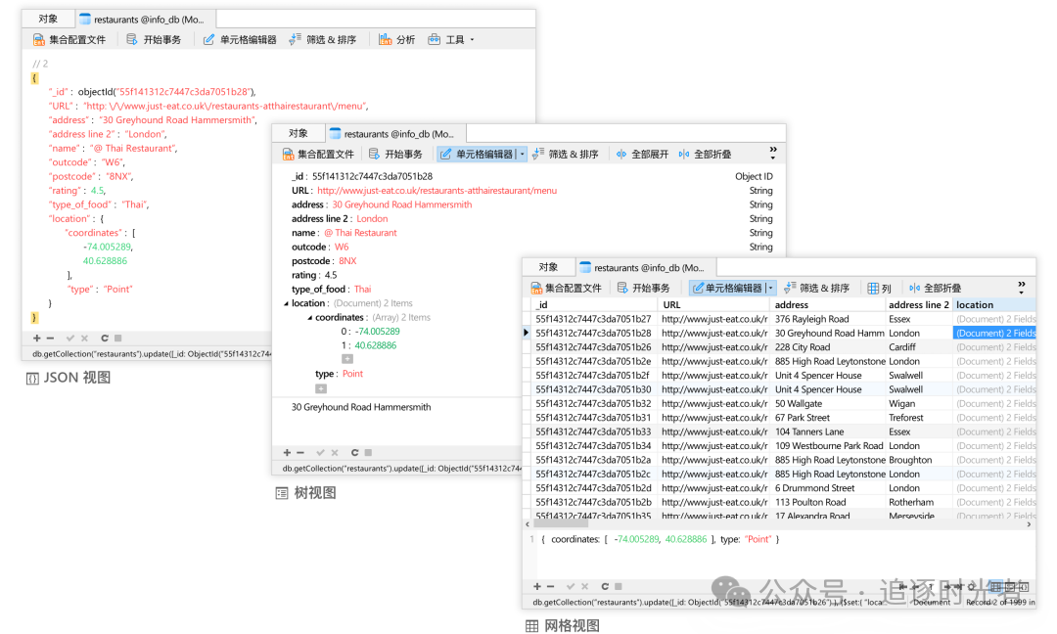
Task: Click 开始事务 in the tree view window
Action: point(395,155)
